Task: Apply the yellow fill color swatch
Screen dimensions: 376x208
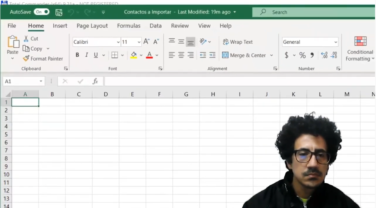Action: tap(134, 55)
